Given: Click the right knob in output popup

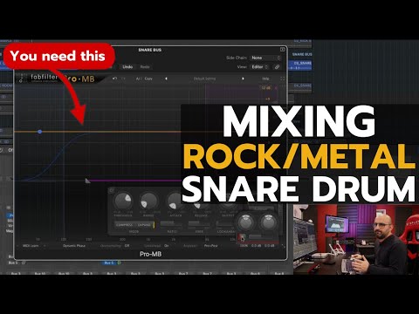Looking at the screenshot, I should point(268,222).
